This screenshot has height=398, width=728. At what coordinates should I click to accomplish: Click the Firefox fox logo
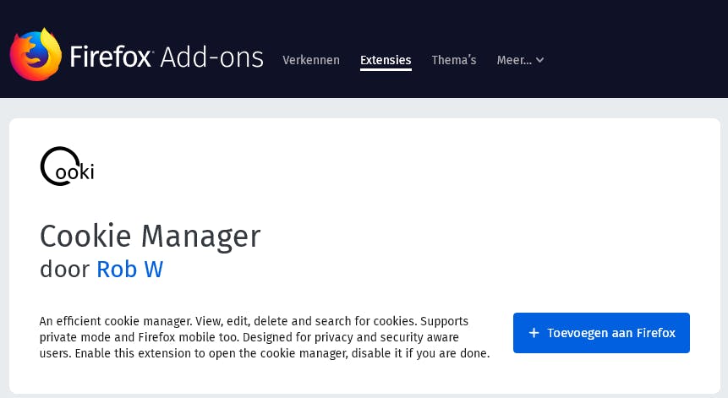[x=36, y=55]
